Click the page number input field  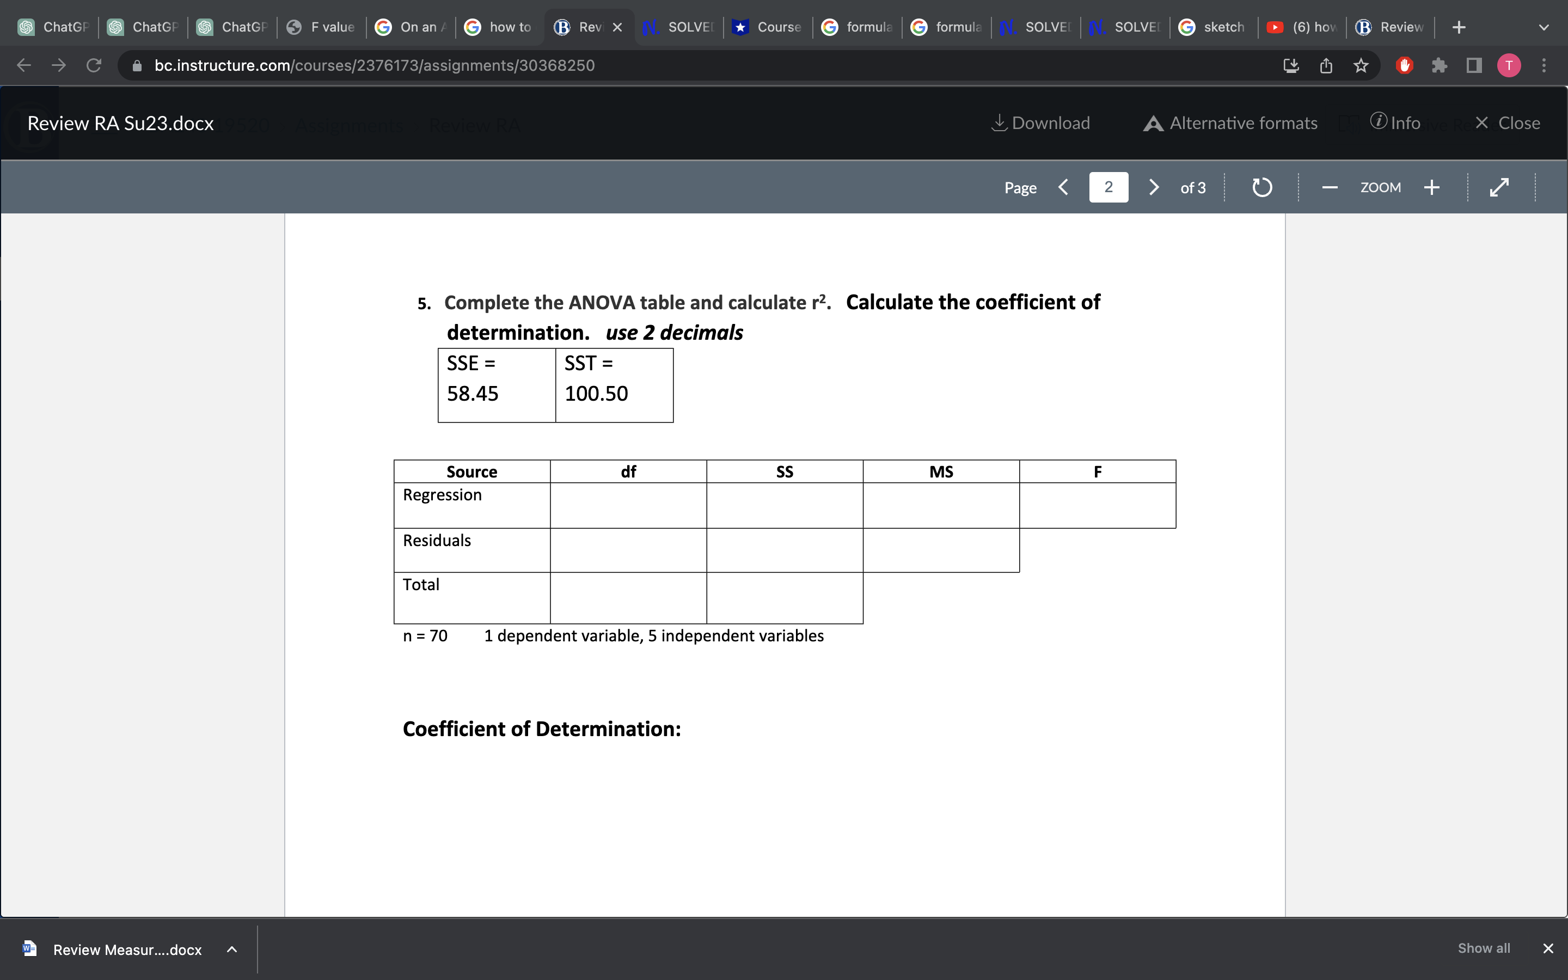click(1108, 187)
